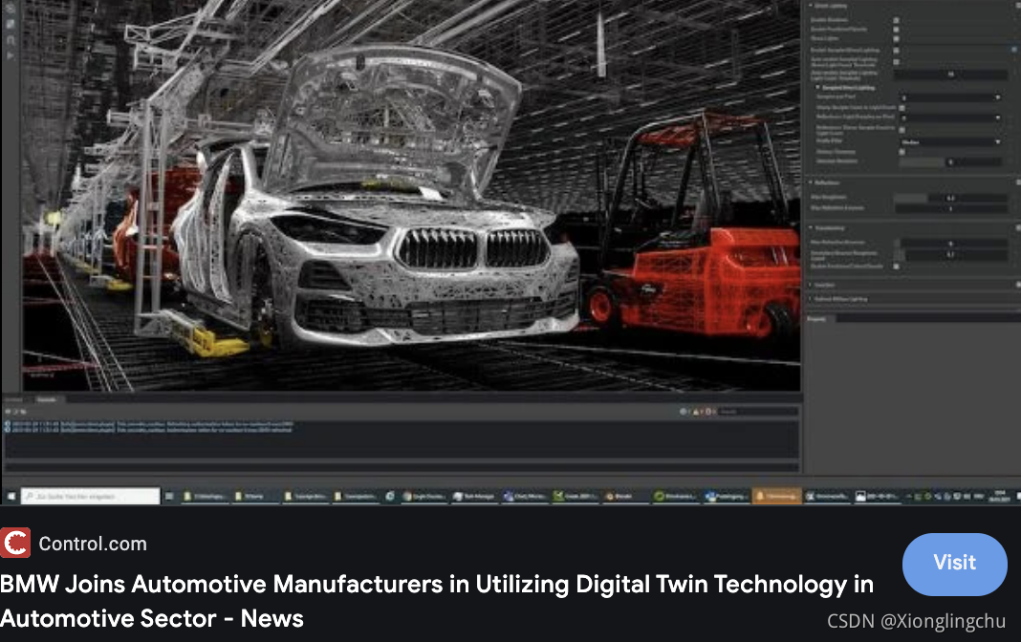Click the play icon in the viewport left toolbar
Screen dimensions: 1021x642
click(x=11, y=56)
